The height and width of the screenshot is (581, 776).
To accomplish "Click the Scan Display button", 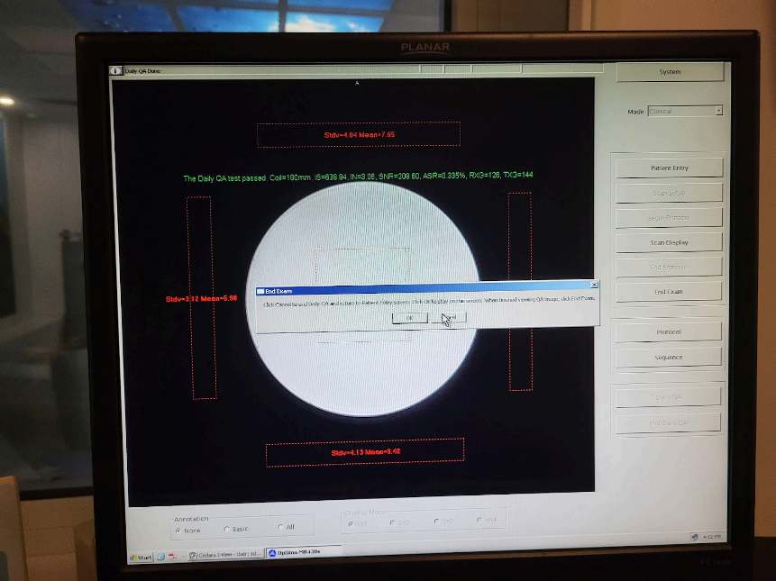I will 669,242.
